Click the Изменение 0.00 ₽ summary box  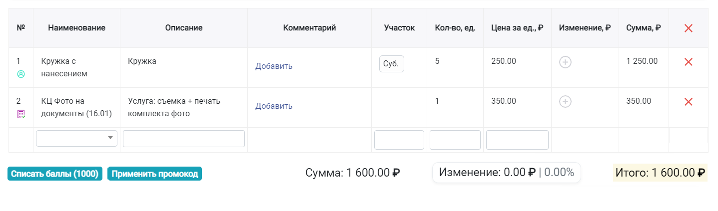(507, 173)
